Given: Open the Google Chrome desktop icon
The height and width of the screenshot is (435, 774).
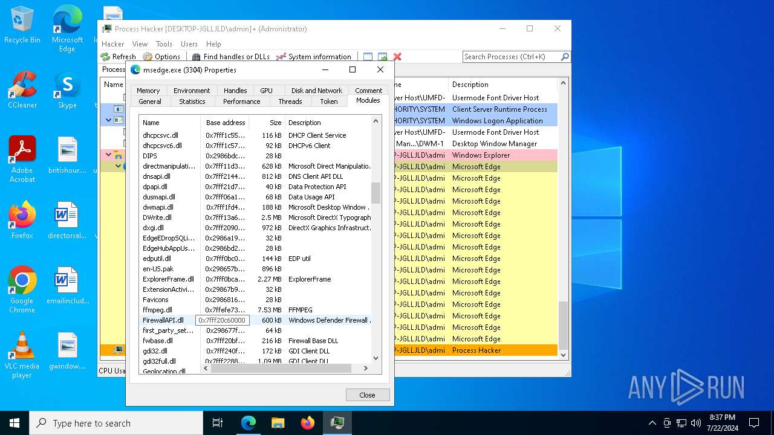Looking at the screenshot, I should click(x=22, y=290).
